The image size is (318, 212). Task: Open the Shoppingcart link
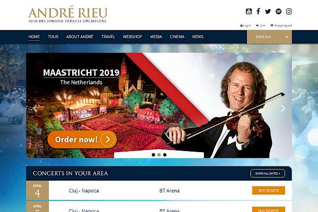click(281, 25)
